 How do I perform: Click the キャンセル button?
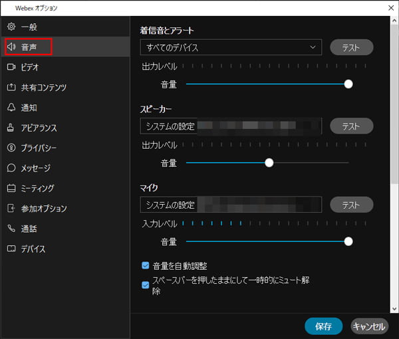coord(369,326)
